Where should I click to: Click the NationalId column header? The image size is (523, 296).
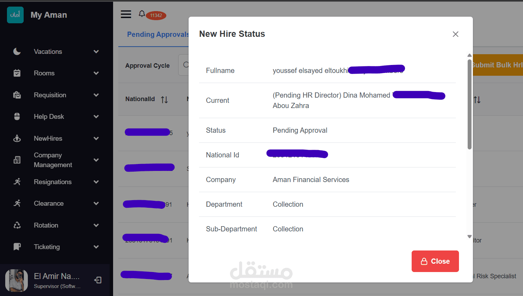tap(140, 99)
